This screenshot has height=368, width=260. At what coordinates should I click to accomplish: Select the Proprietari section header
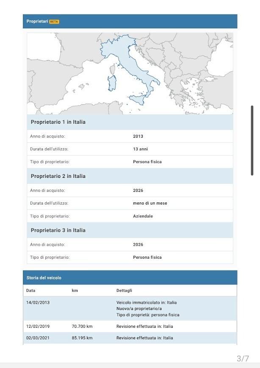pyautogui.click(x=37, y=22)
